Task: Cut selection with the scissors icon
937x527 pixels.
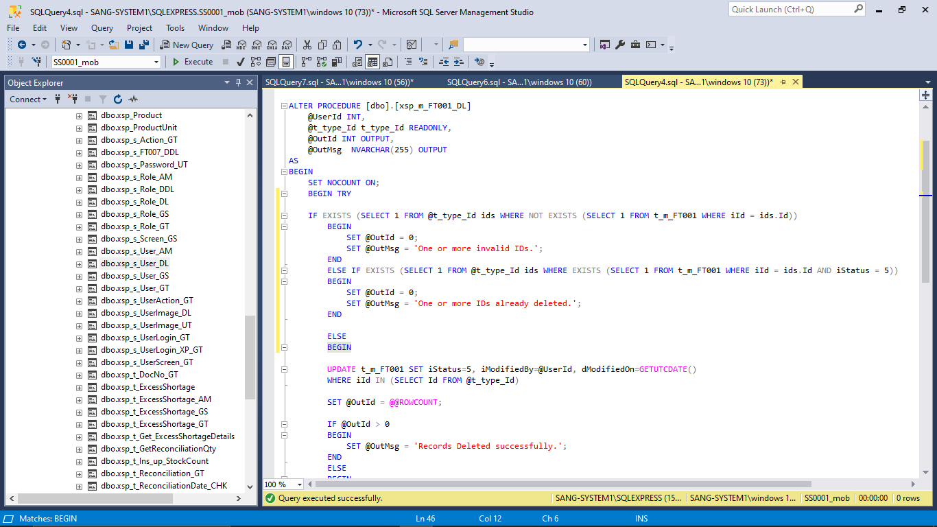Action: pyautogui.click(x=307, y=45)
